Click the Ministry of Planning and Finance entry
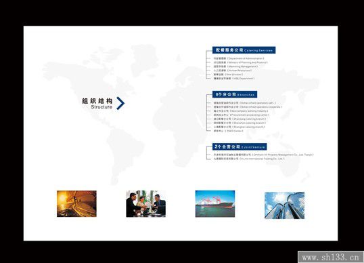The width and height of the screenshot is (364, 263). [x=240, y=62]
